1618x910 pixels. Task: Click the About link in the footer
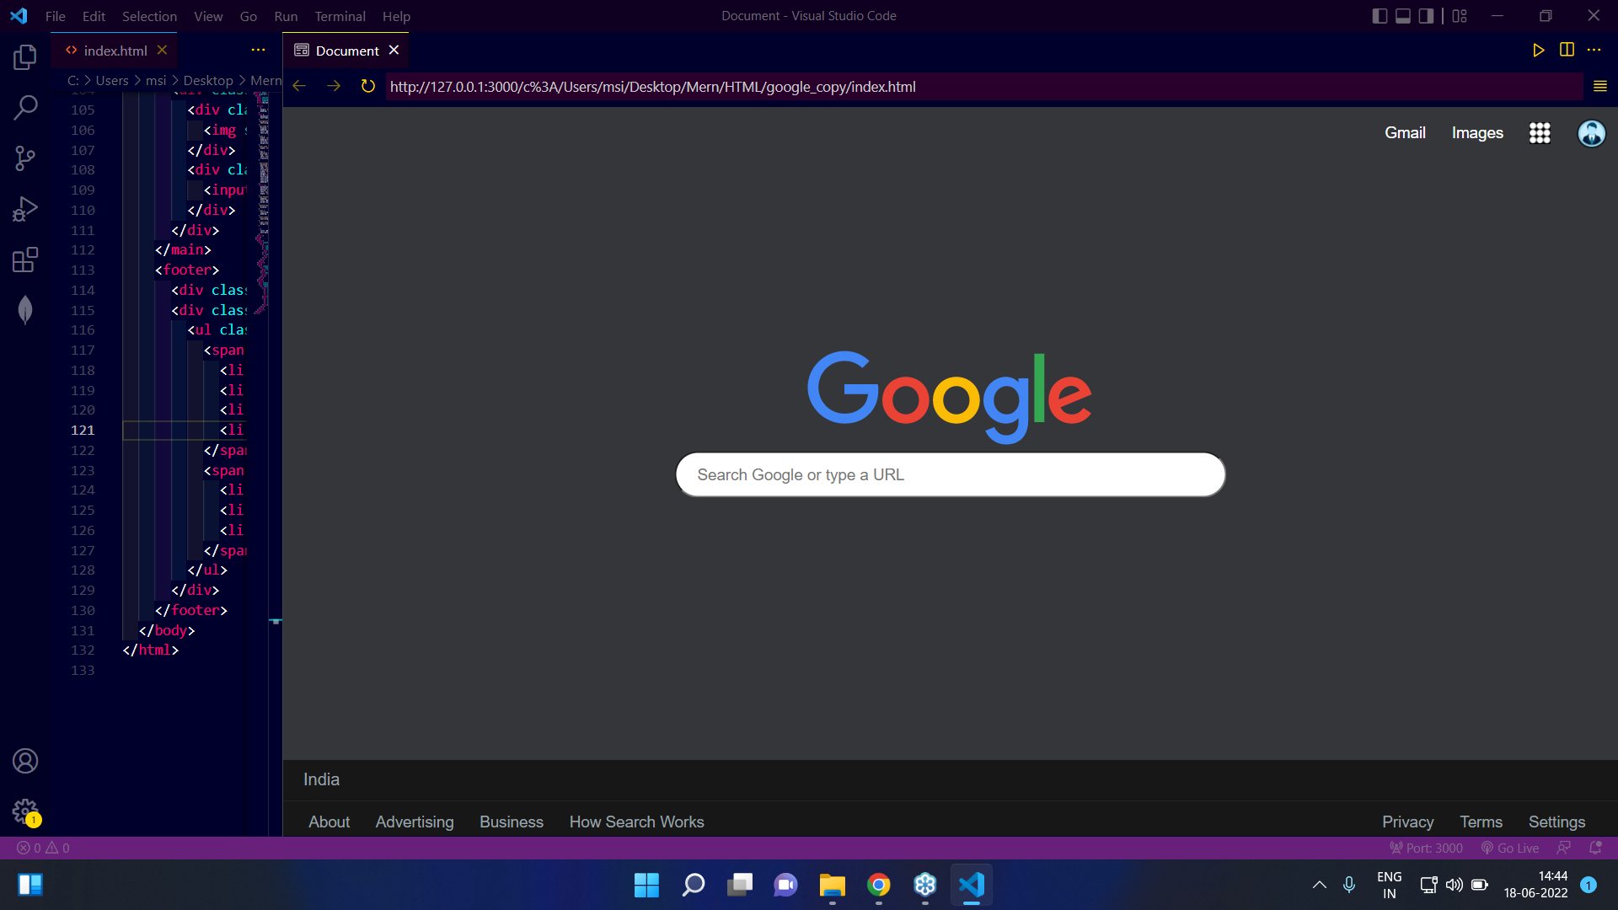[x=329, y=822]
